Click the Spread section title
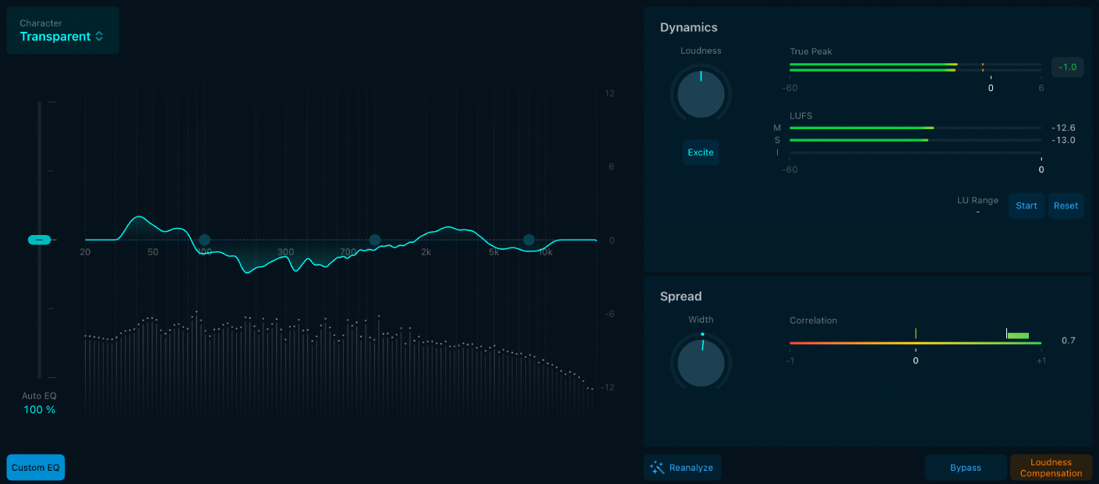This screenshot has height=484, width=1099. pyautogui.click(x=681, y=296)
